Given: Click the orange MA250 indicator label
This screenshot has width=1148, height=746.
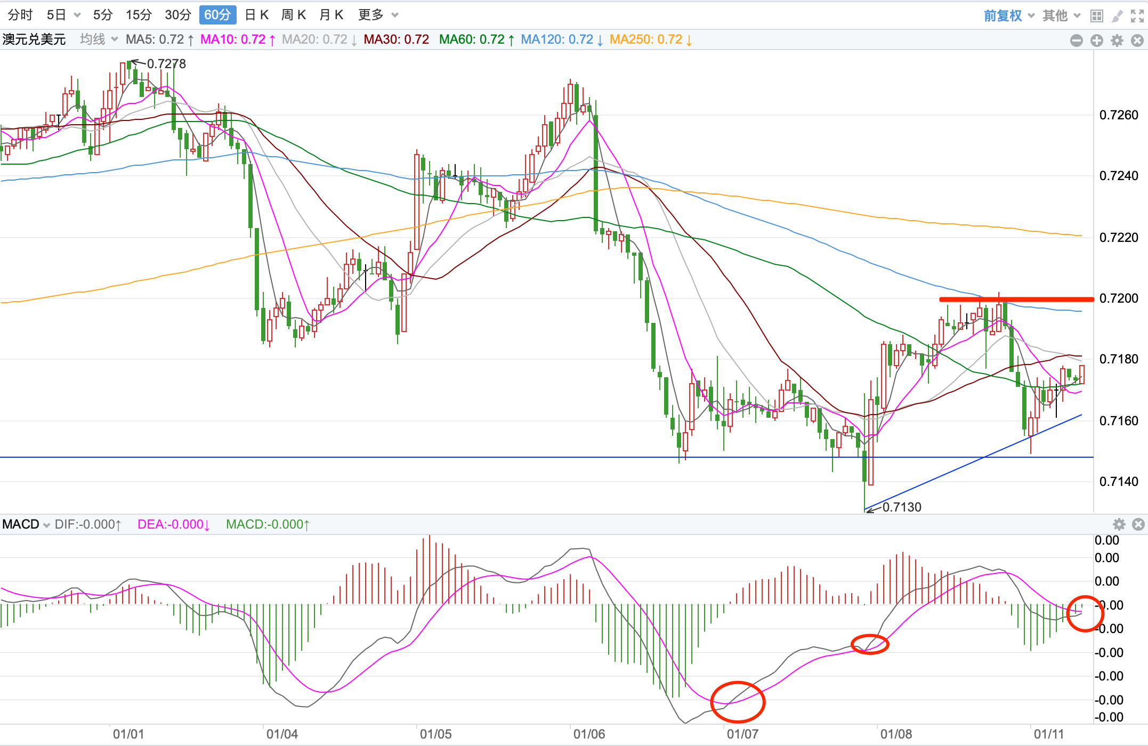Looking at the screenshot, I should click(651, 39).
